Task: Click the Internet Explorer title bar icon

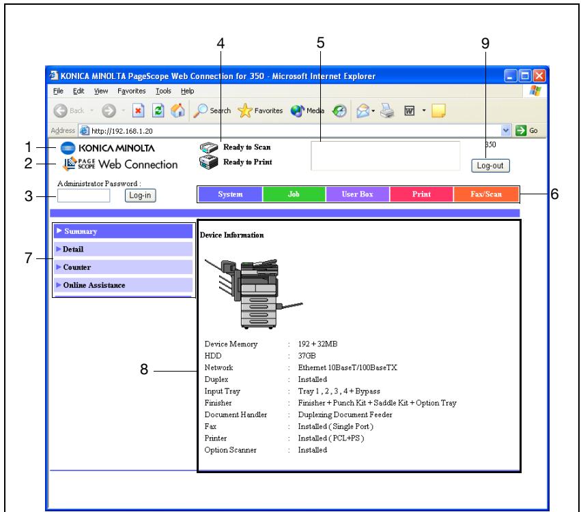Action: (x=54, y=76)
